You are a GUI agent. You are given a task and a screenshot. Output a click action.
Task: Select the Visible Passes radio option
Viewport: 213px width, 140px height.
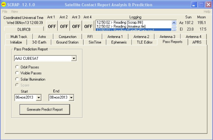[28, 73]
